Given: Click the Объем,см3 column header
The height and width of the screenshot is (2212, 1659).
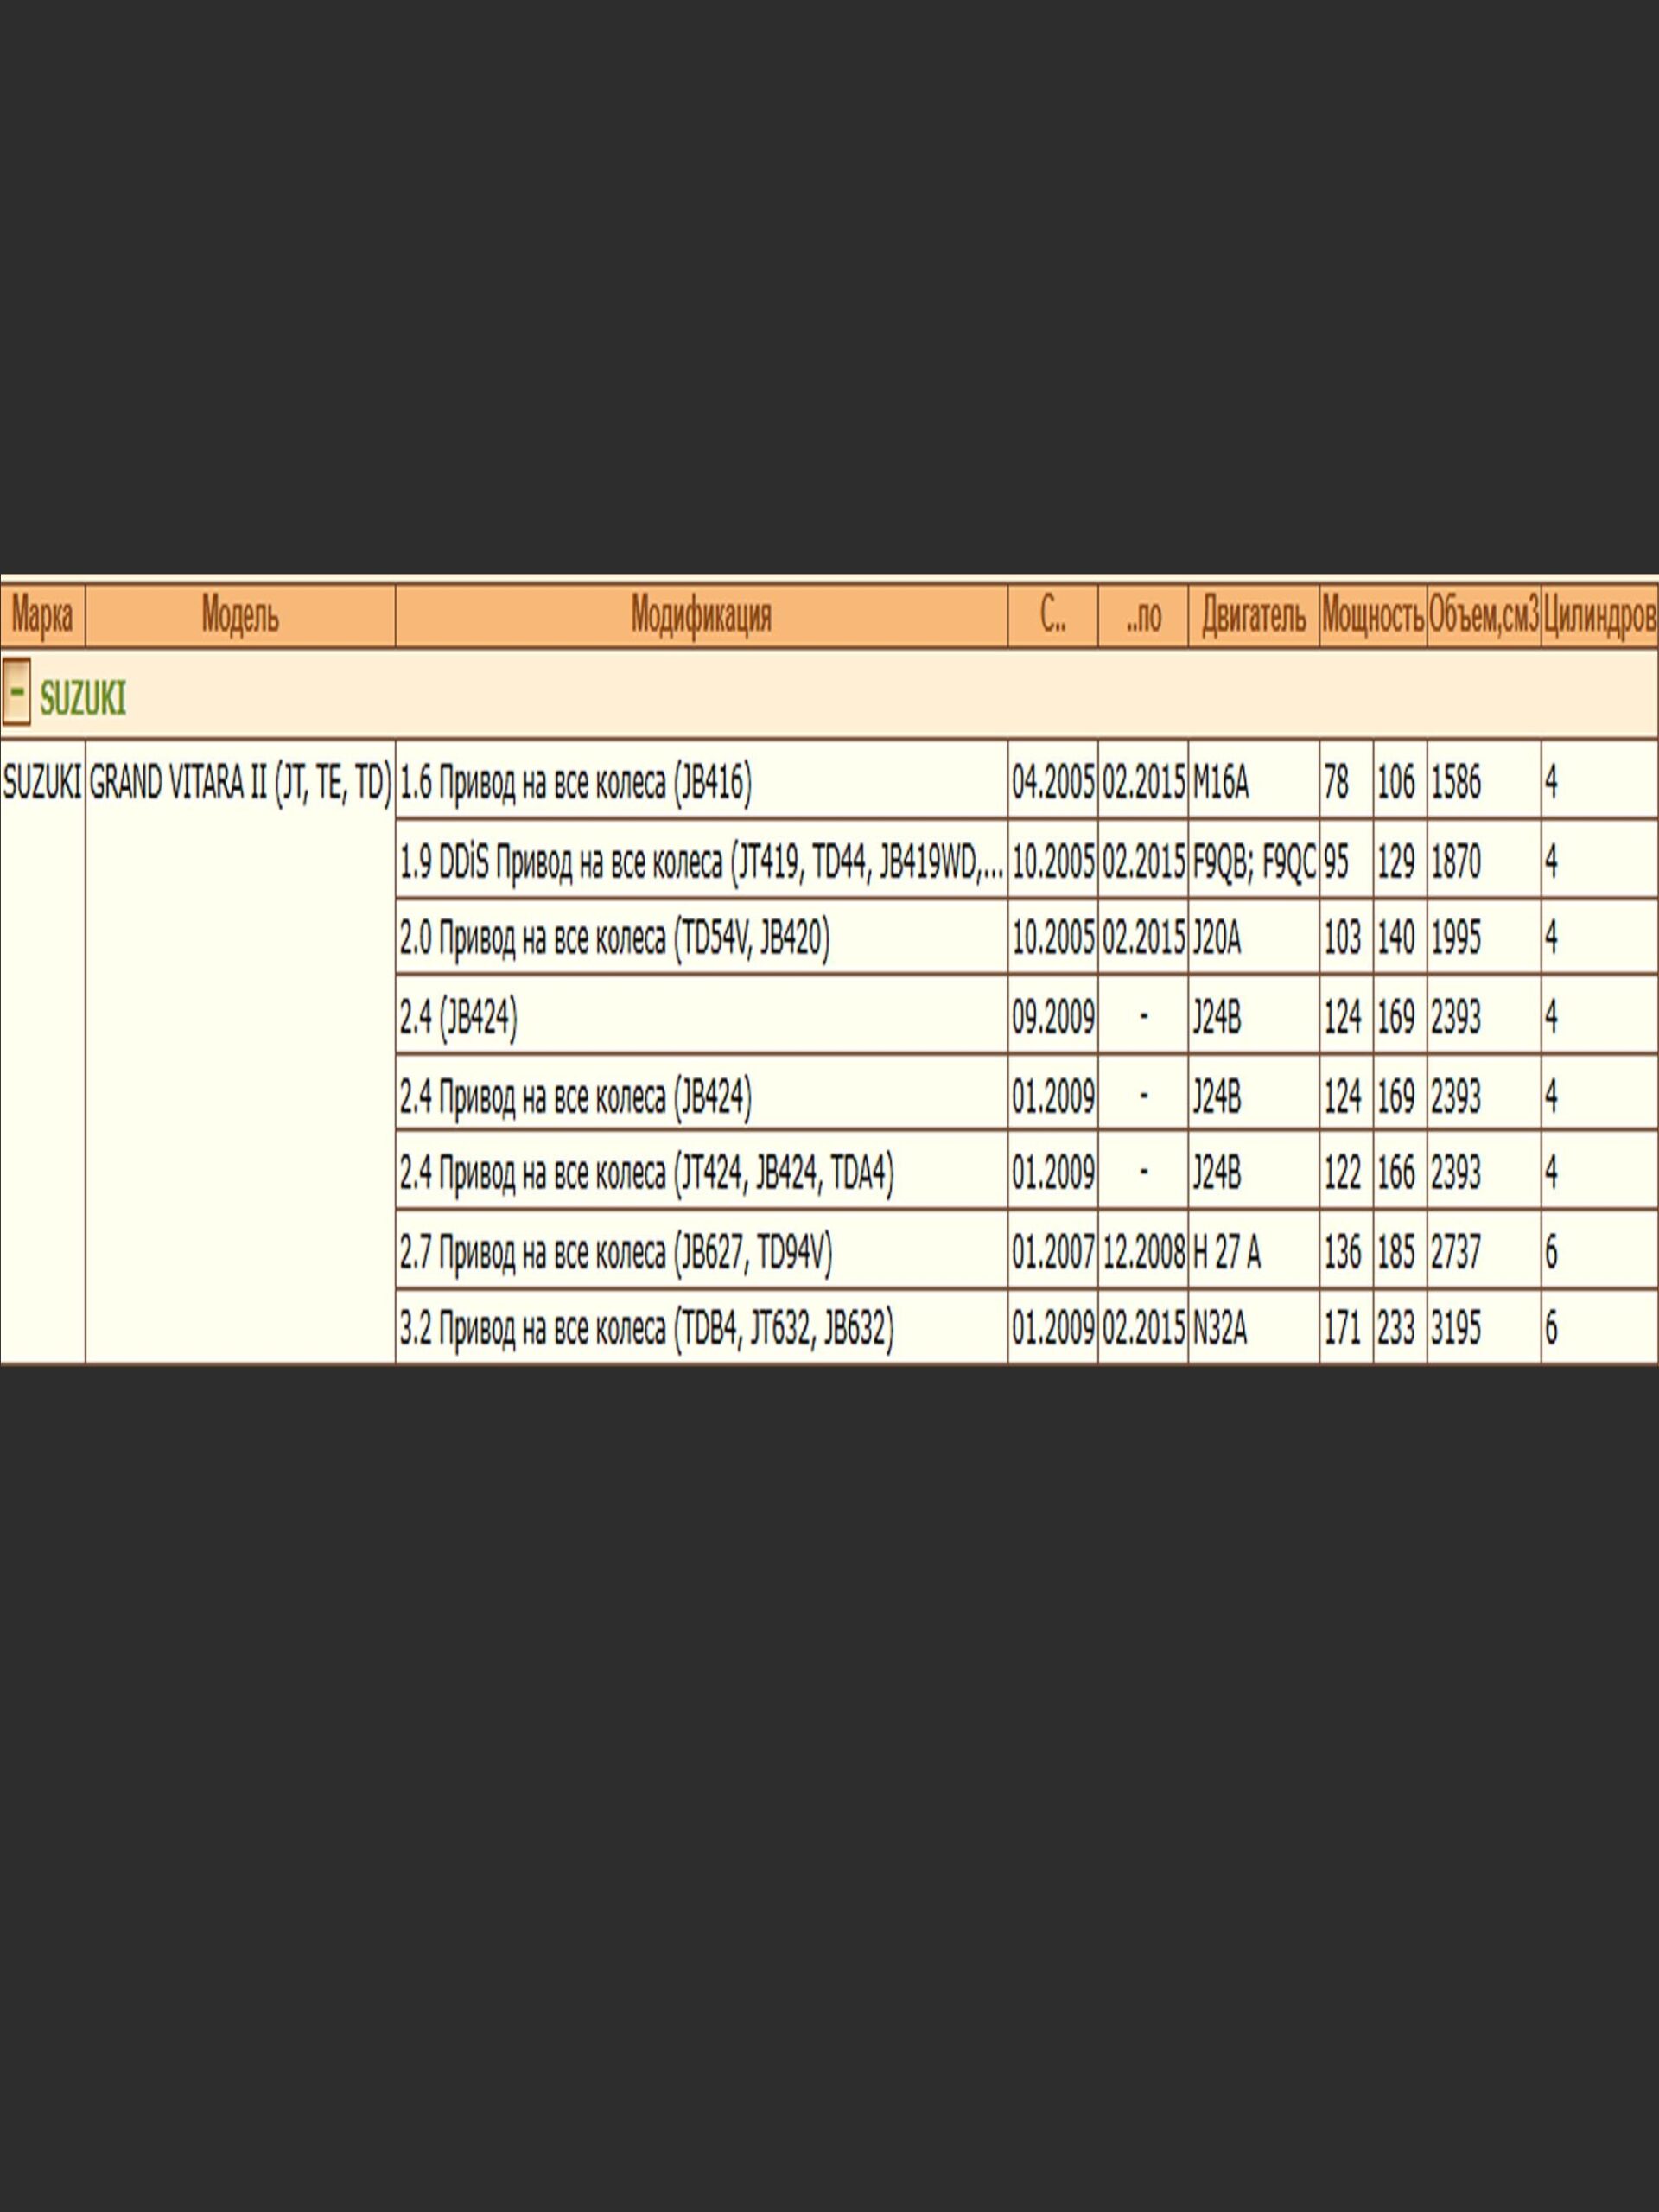Looking at the screenshot, I should (x=1483, y=616).
